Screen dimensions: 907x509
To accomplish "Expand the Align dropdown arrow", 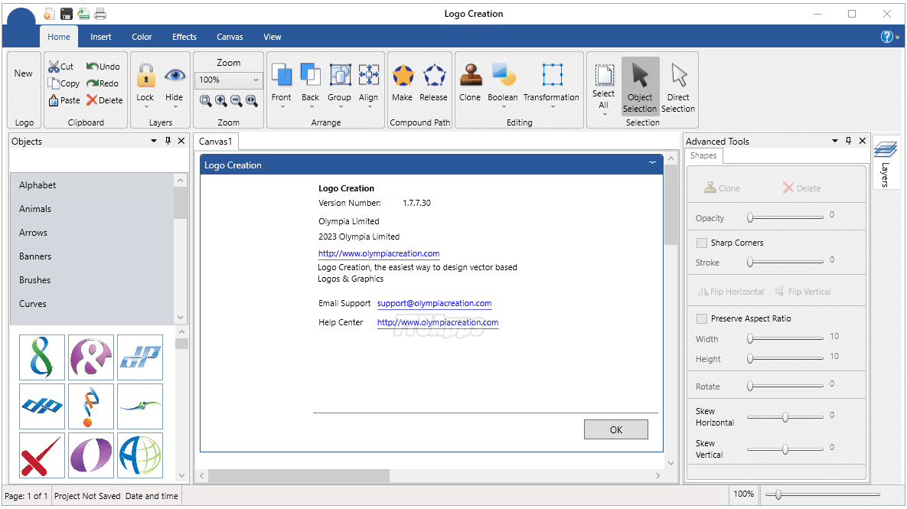I will tap(369, 107).
